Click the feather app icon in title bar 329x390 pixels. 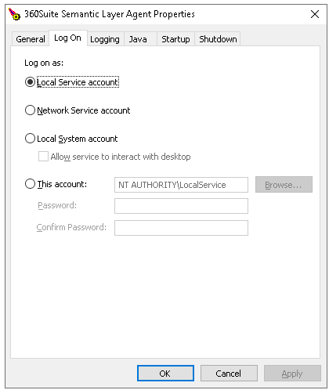coord(14,14)
